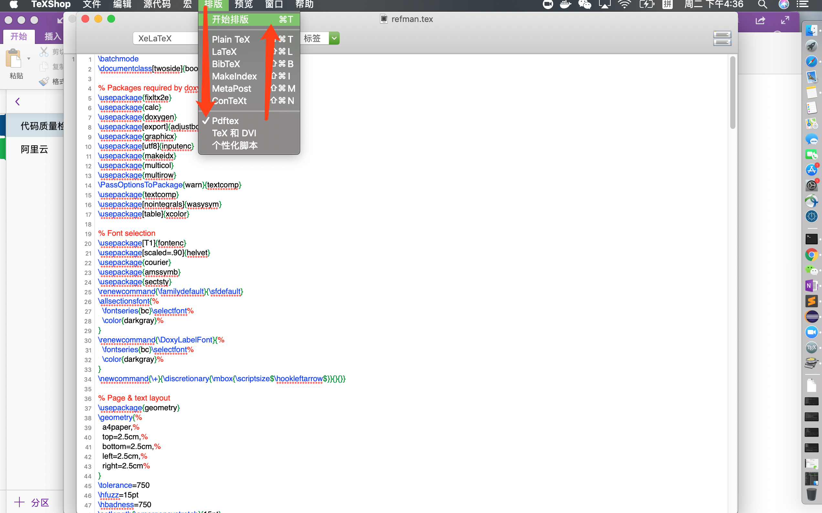
Task: Open TeXShop icon in the Dock
Action: tap(811, 347)
